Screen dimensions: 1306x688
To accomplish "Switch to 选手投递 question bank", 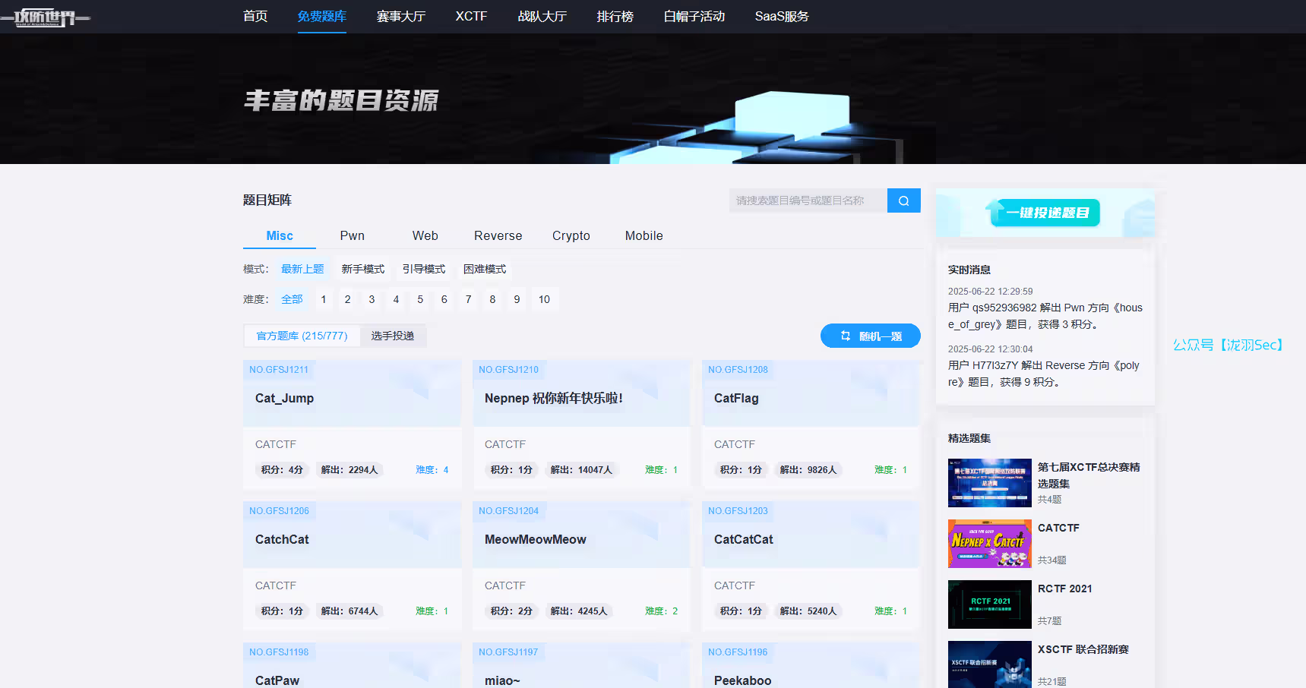I will [393, 336].
